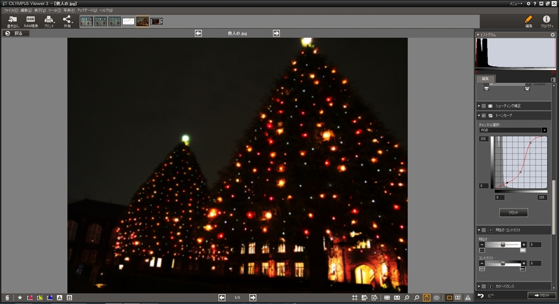This screenshot has height=304, width=559.
Task: Click the 明るさ brightness slider handle
Action: [x=503, y=245]
